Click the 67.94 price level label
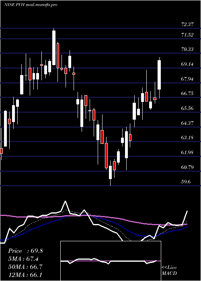The width and height of the screenshot is (201, 281). 187,79
